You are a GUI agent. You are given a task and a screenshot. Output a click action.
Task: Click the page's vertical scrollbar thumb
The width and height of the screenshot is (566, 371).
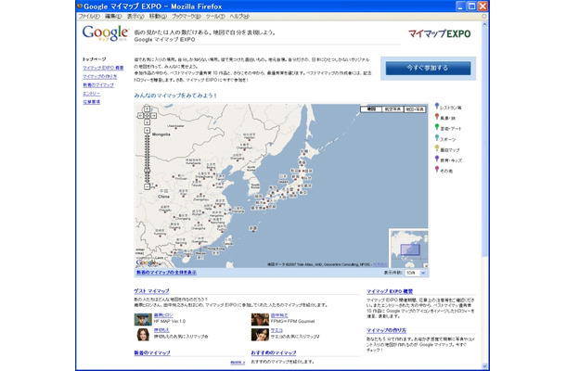coord(484,142)
